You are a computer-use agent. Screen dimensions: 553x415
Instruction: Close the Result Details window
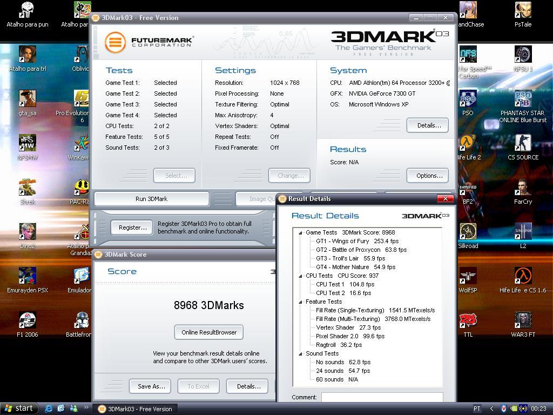445,199
